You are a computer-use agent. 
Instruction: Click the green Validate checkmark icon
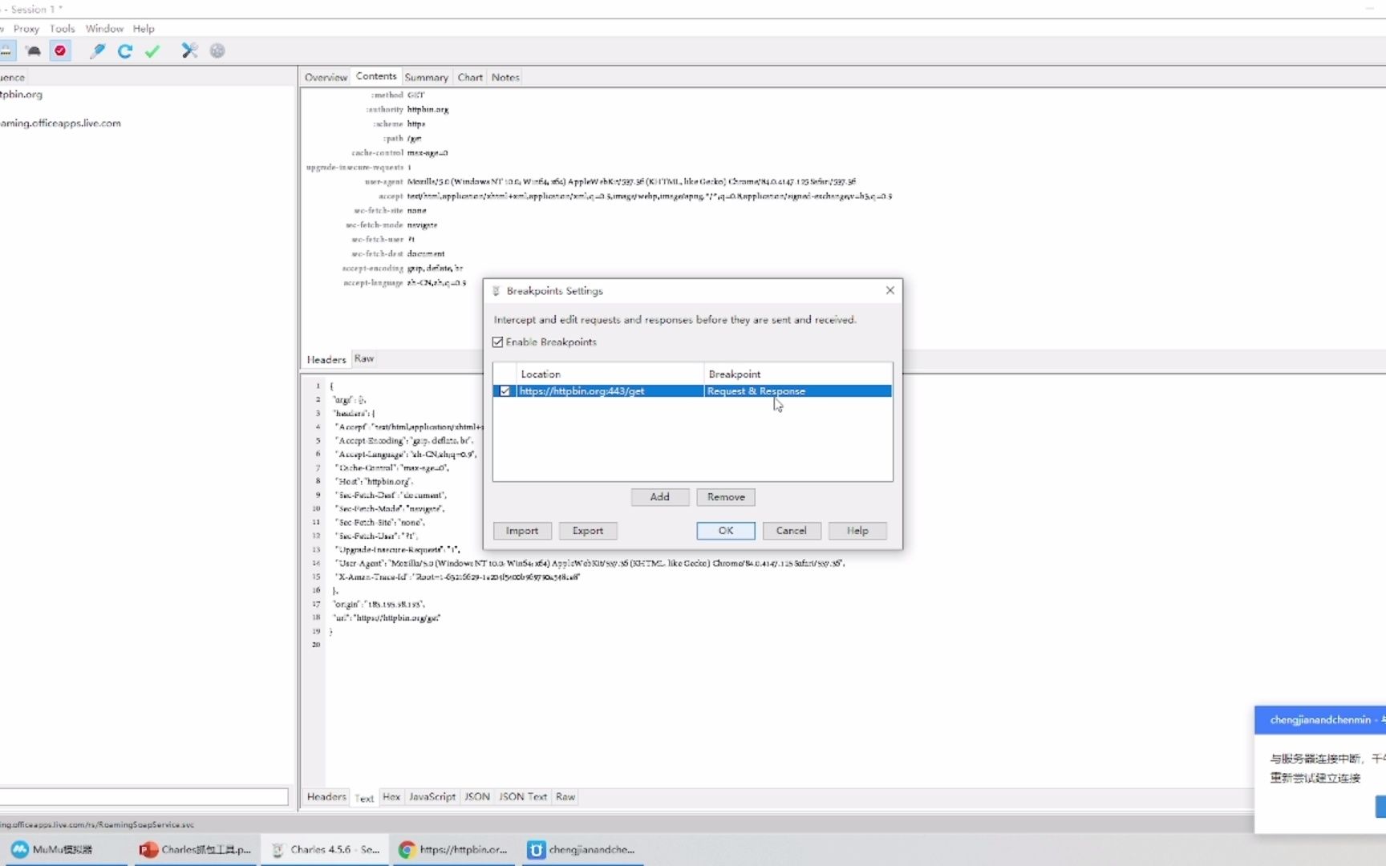(x=152, y=51)
